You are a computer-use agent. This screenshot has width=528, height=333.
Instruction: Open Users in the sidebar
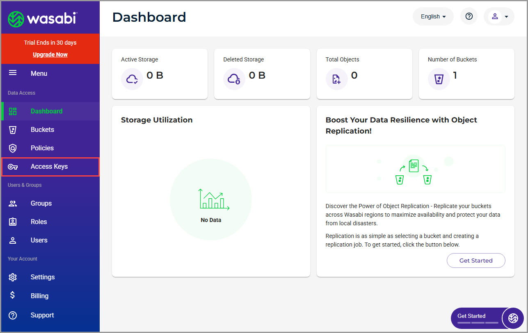pos(50,240)
